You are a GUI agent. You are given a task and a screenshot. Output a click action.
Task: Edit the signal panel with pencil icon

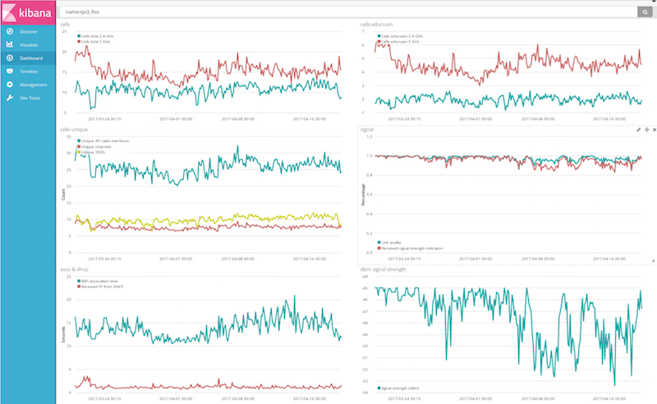[x=638, y=130]
